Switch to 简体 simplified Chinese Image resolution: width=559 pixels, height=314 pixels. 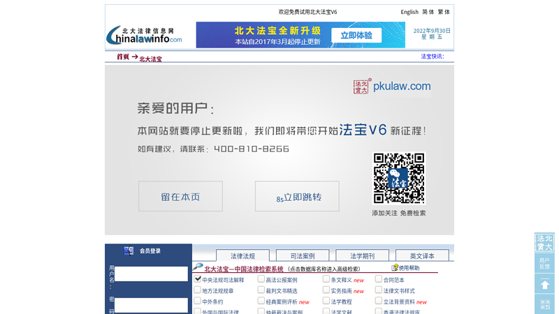coord(428,12)
